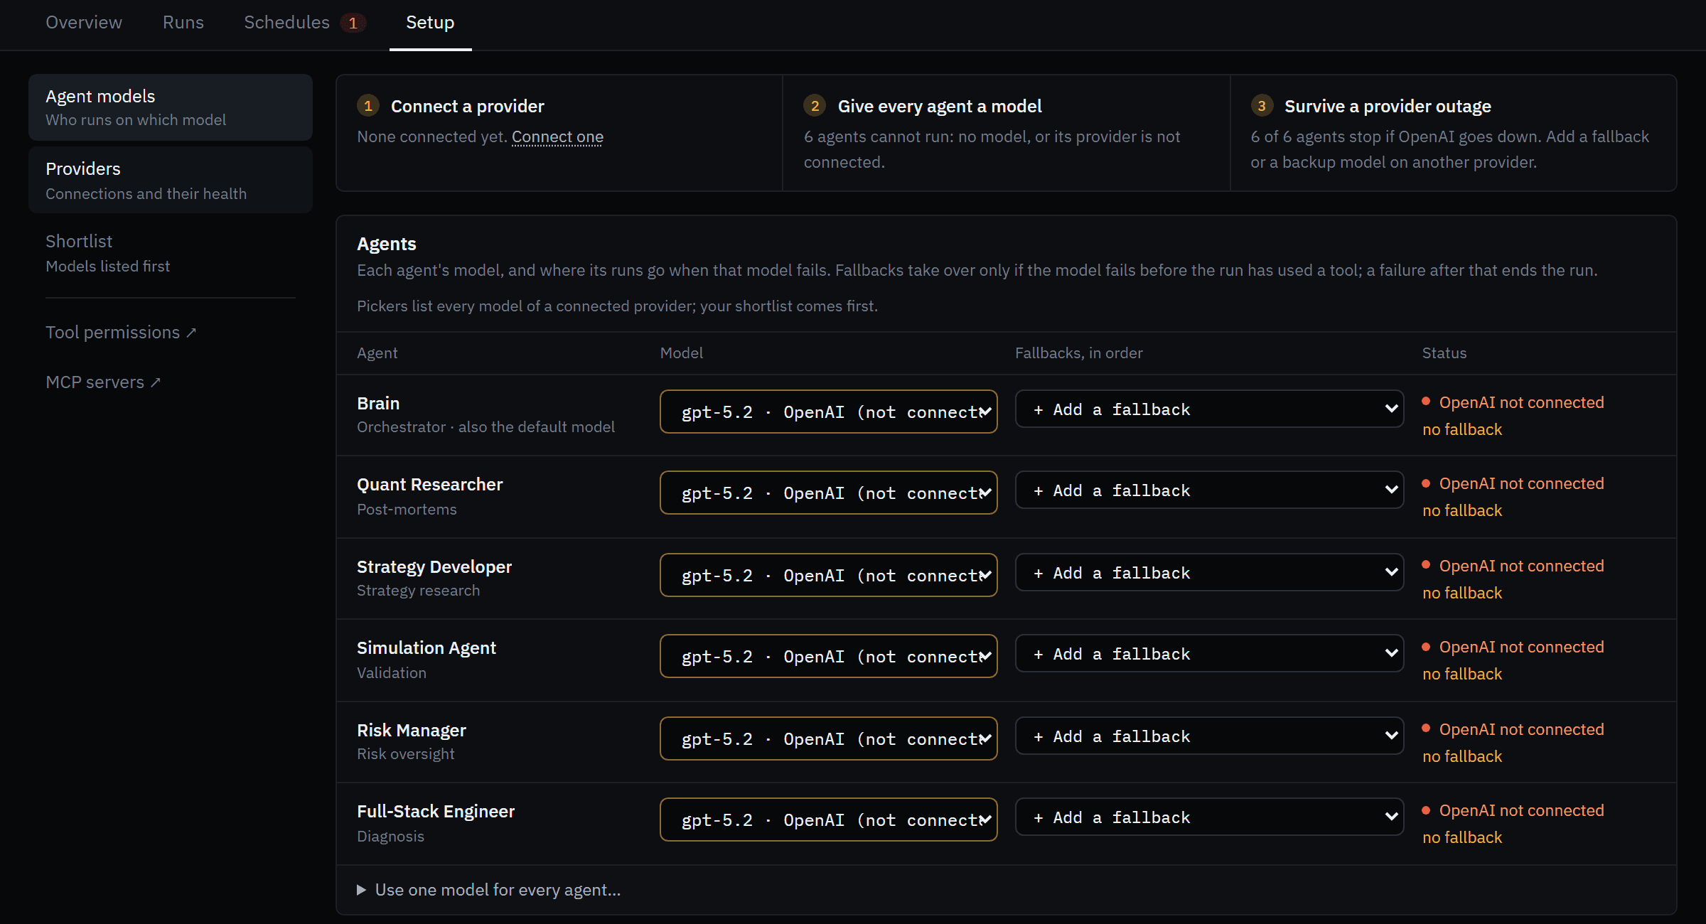
Task: Click the Strategy Developer agent name
Action: [434, 566]
